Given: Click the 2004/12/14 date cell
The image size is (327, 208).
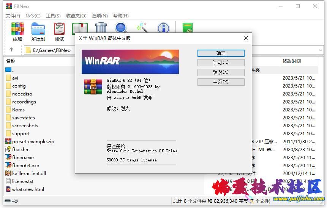Looking at the screenshot, I should click(x=299, y=173).
